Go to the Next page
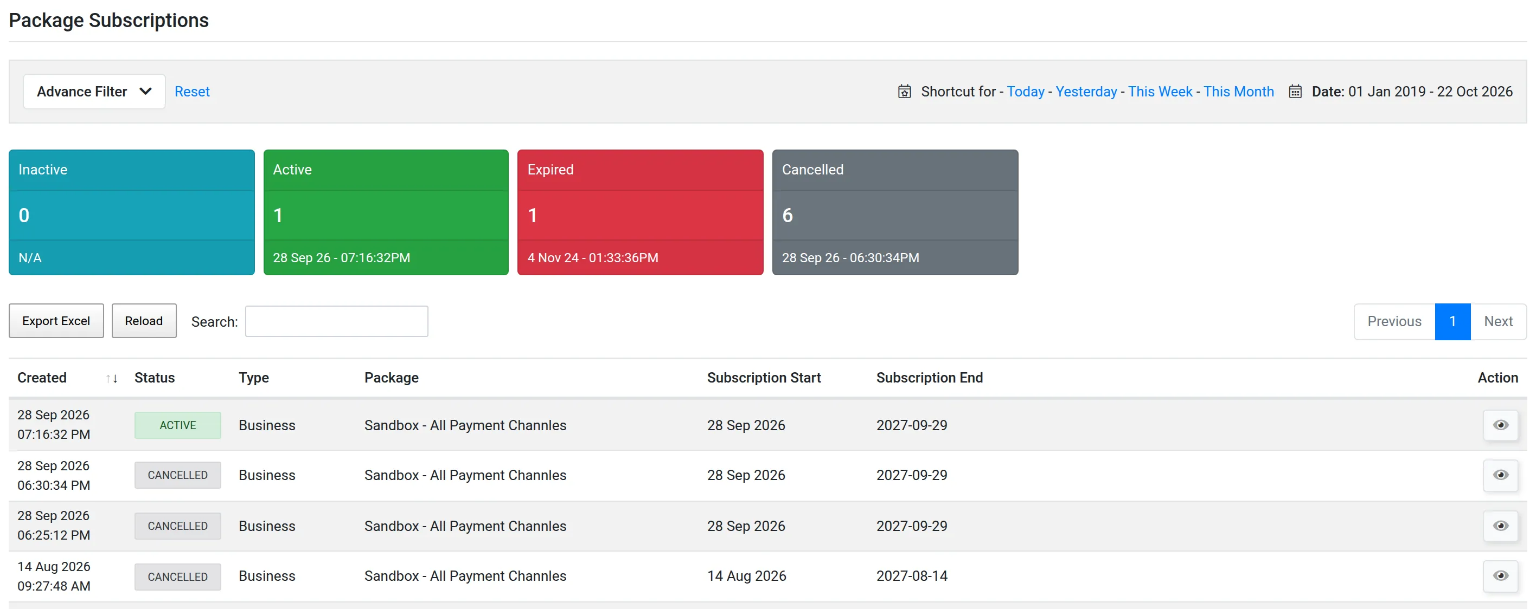Viewport: 1536px width, 609px height. coord(1498,321)
